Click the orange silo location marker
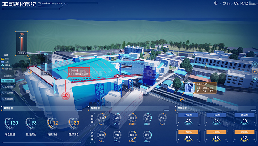Screen dimensions: 258x146 tap(30, 72)
